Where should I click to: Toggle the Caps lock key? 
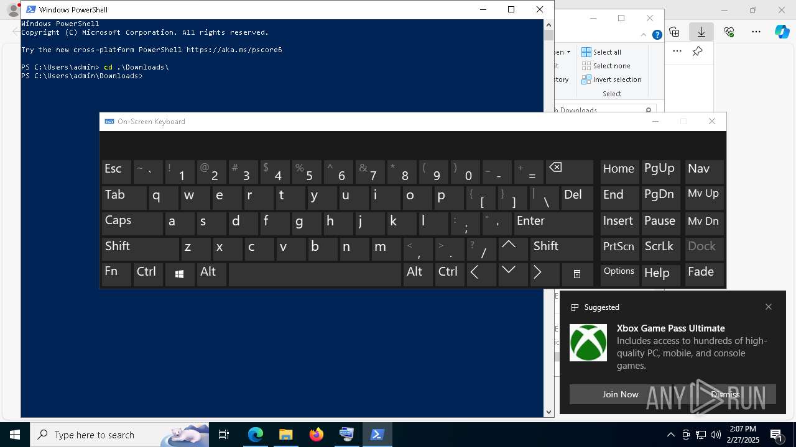click(132, 223)
